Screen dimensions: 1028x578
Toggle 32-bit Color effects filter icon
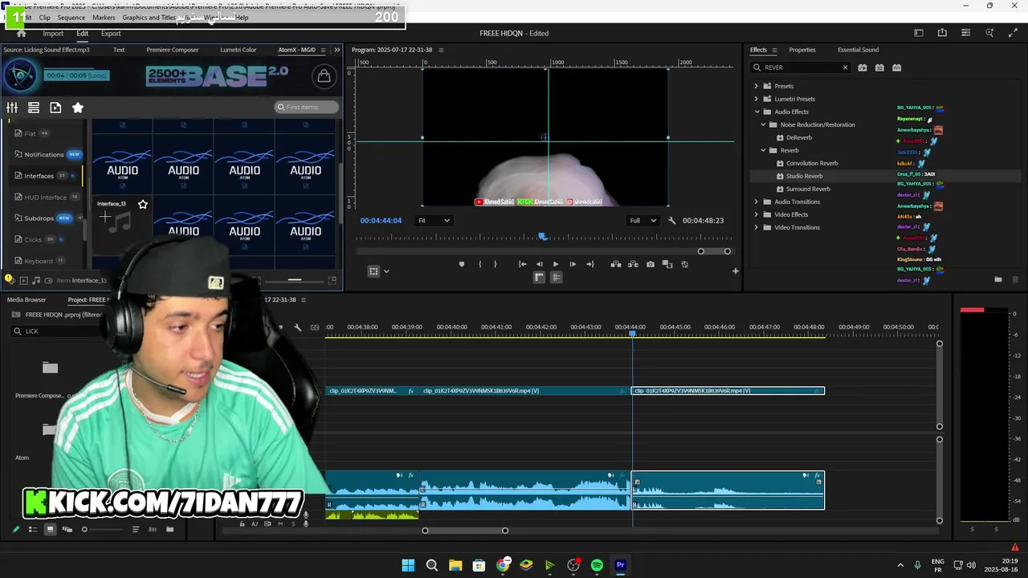pyautogui.click(x=879, y=67)
